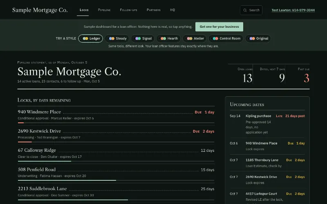Image resolution: width=327 pixels, height=204 pixels.
Task: Click the 25 days remaining value
Action: 207,189
